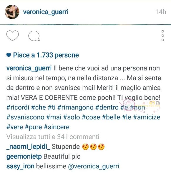Image resolution: width=171 pixels, height=179 pixels.
Task: View likes list Piace a 1.733 persone
Action: [46, 55]
